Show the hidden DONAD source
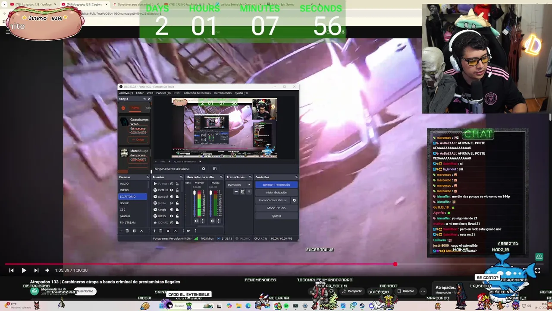Viewport: 552px width, 311px height. (172, 222)
